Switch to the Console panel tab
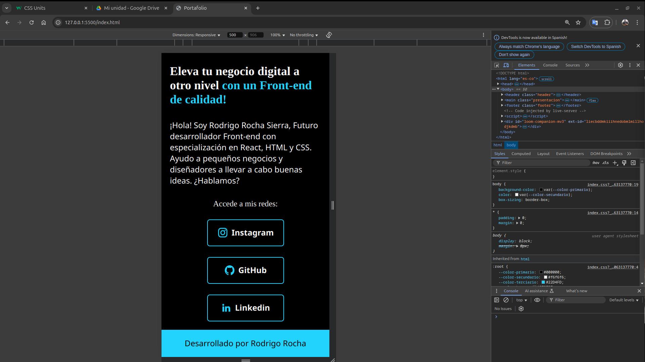 (x=550, y=65)
